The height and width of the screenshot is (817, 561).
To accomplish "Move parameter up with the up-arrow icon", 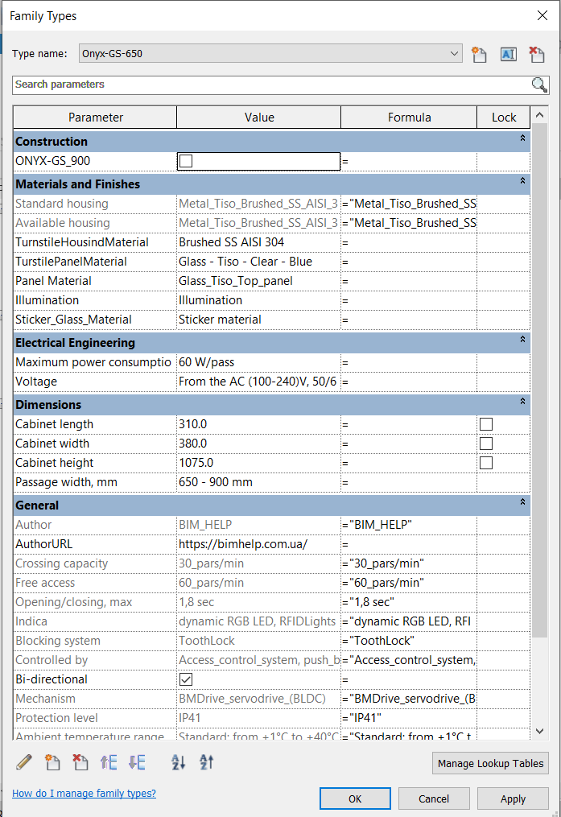I will (x=109, y=761).
